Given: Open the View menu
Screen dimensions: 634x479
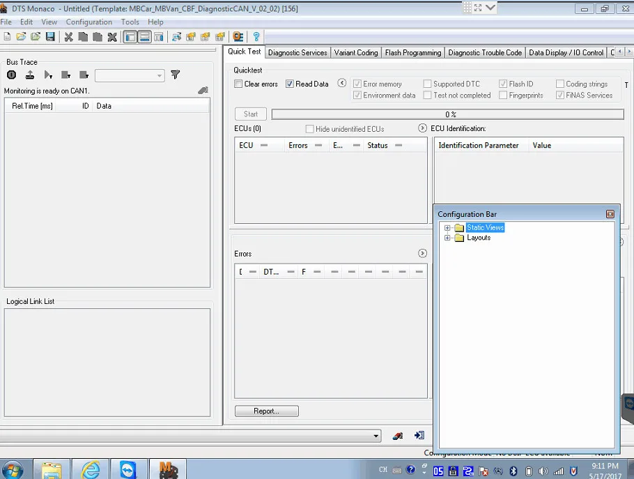Looking at the screenshot, I should (x=49, y=22).
